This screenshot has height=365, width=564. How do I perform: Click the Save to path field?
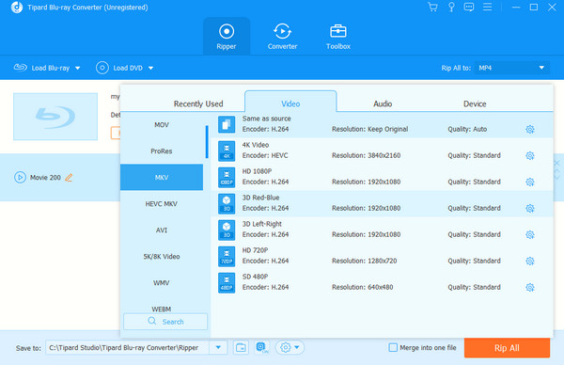pyautogui.click(x=127, y=348)
